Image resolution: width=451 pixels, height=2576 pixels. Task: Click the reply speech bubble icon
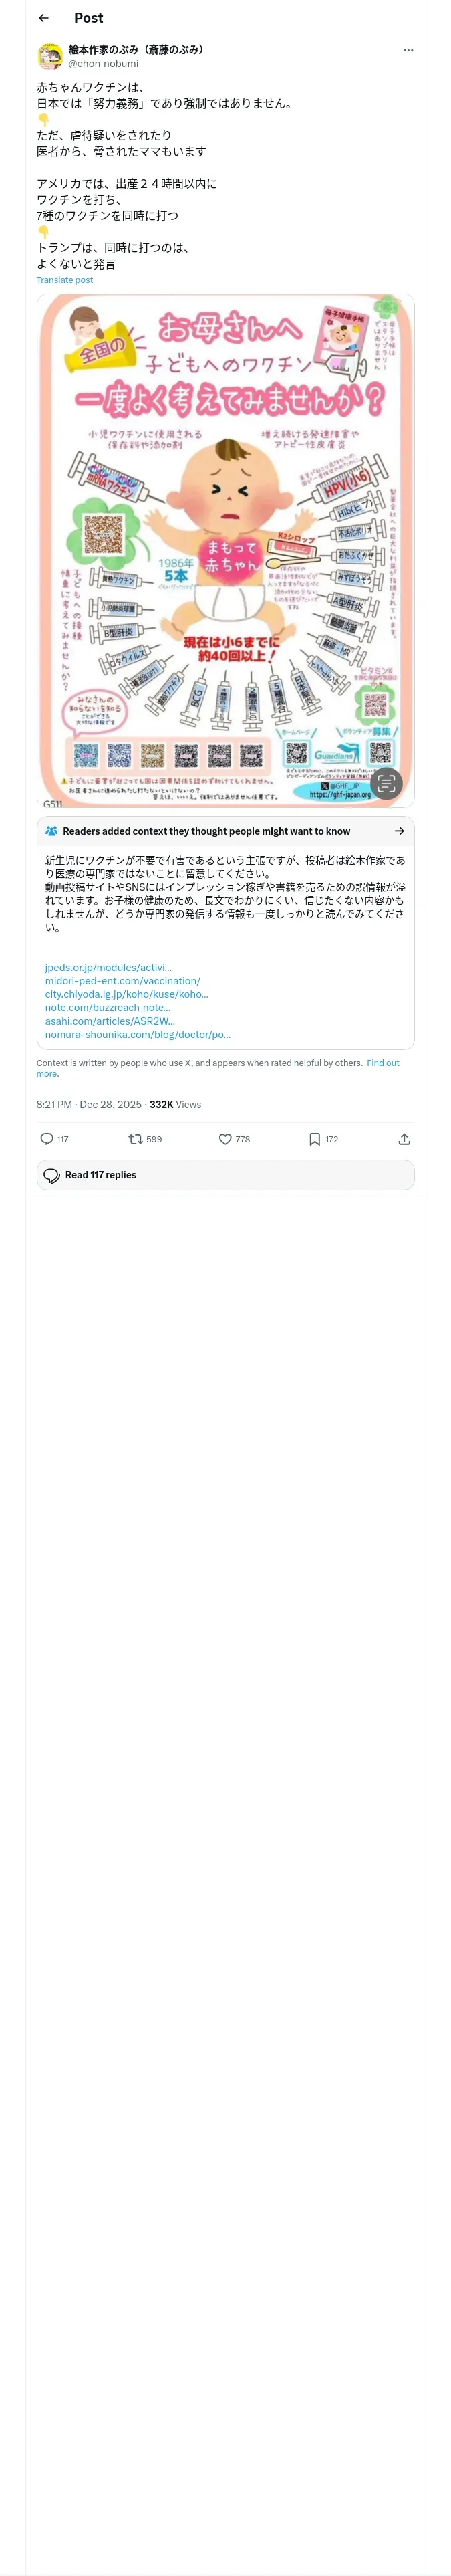click(x=47, y=1138)
